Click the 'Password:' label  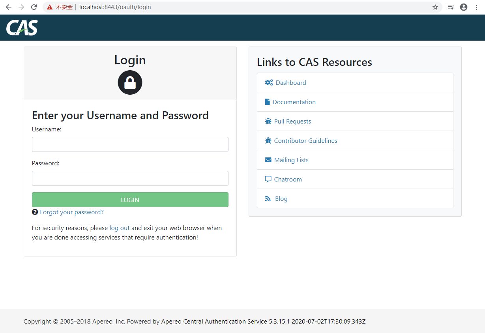pyautogui.click(x=45, y=163)
